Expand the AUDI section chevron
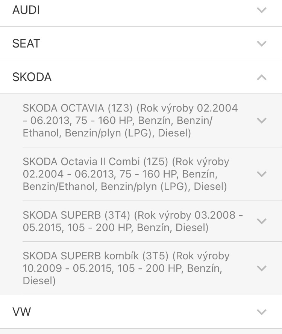282x334 pixels. (x=261, y=10)
